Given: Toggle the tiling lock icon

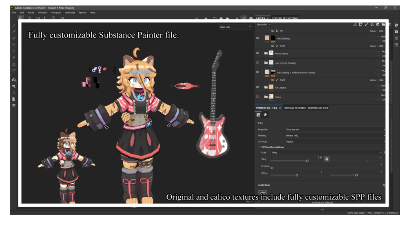Looking at the screenshot, I should click(x=327, y=159).
